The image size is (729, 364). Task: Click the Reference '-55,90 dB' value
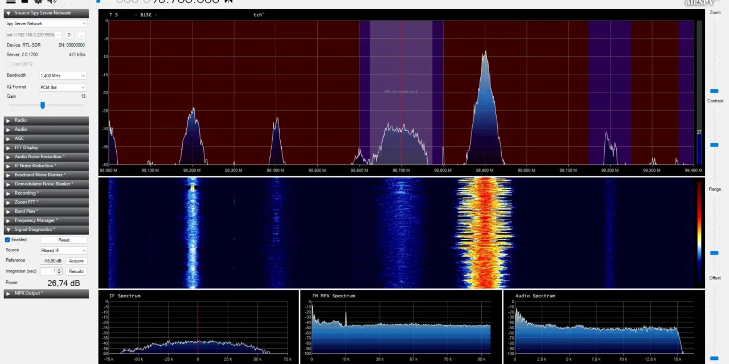point(52,261)
